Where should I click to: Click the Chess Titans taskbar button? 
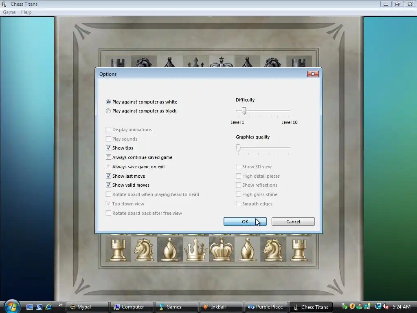click(x=311, y=307)
